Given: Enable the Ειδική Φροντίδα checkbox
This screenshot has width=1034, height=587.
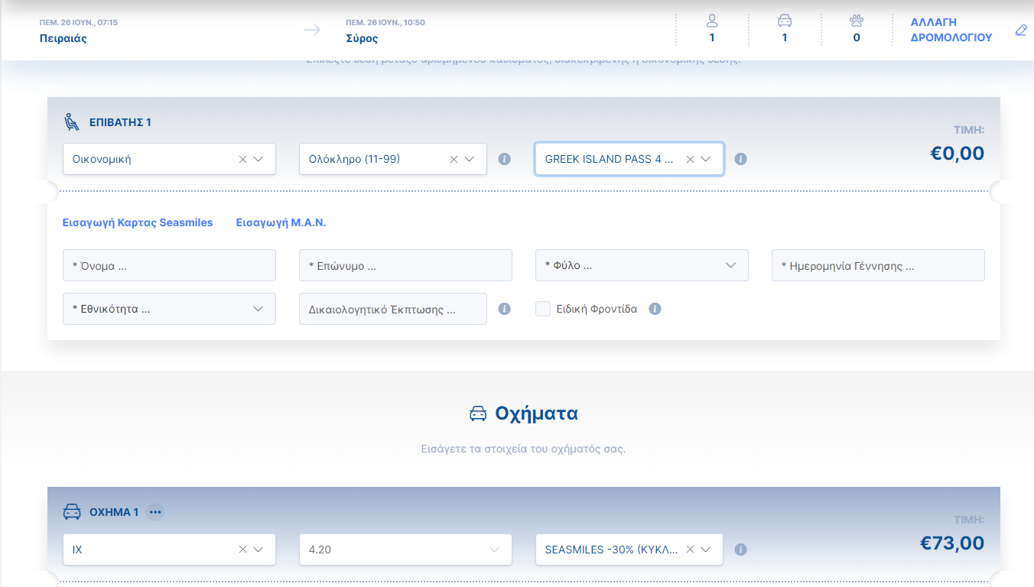Looking at the screenshot, I should point(543,309).
